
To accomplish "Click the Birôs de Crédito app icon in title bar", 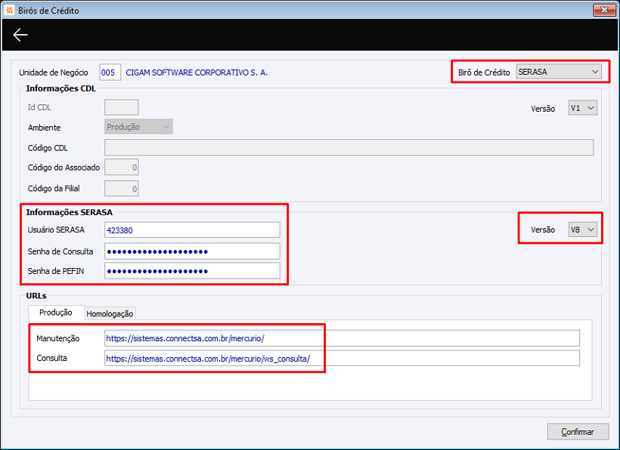I will coord(10,11).
